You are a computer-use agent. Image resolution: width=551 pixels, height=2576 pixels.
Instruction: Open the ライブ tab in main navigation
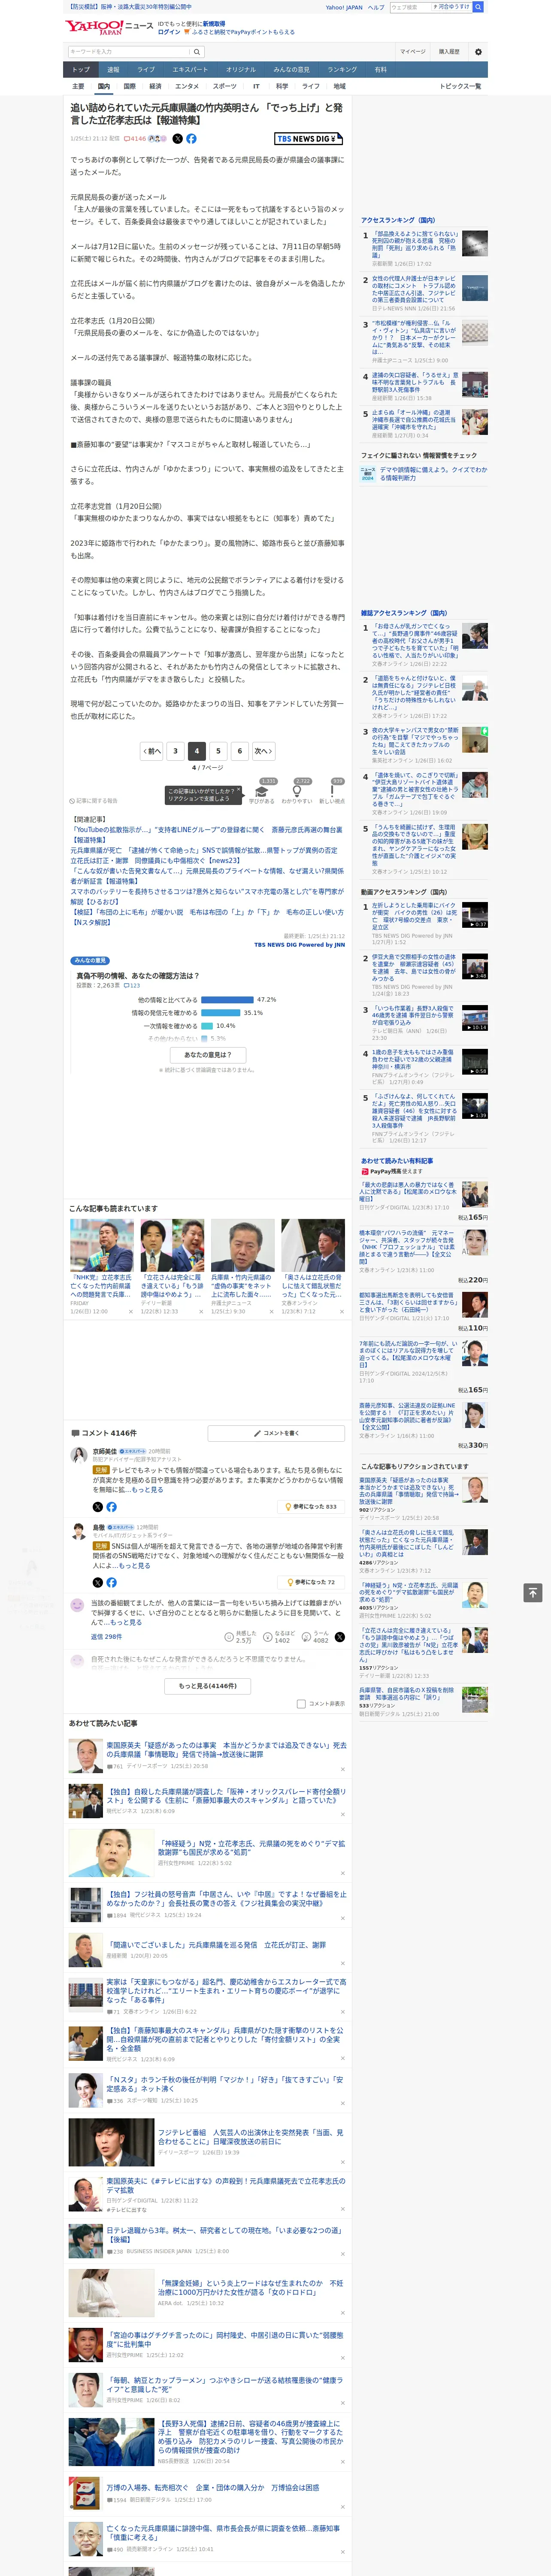point(146,70)
